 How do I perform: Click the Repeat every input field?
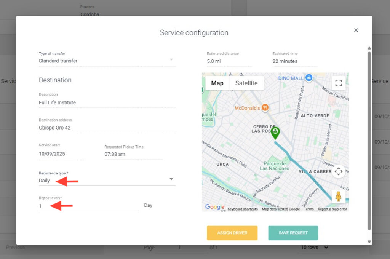click(x=88, y=206)
